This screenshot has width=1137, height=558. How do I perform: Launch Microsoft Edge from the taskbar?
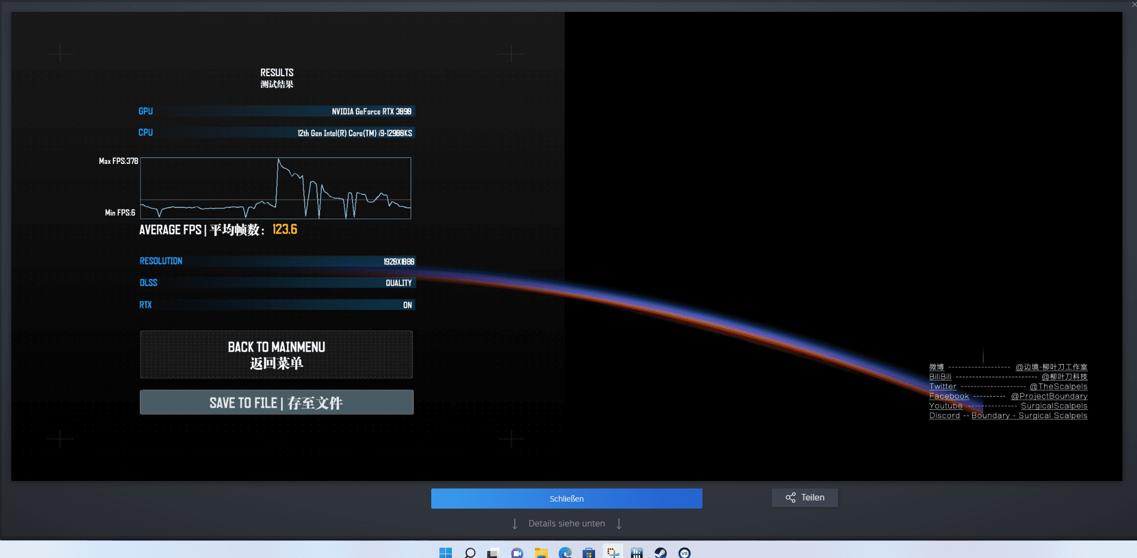[565, 553]
